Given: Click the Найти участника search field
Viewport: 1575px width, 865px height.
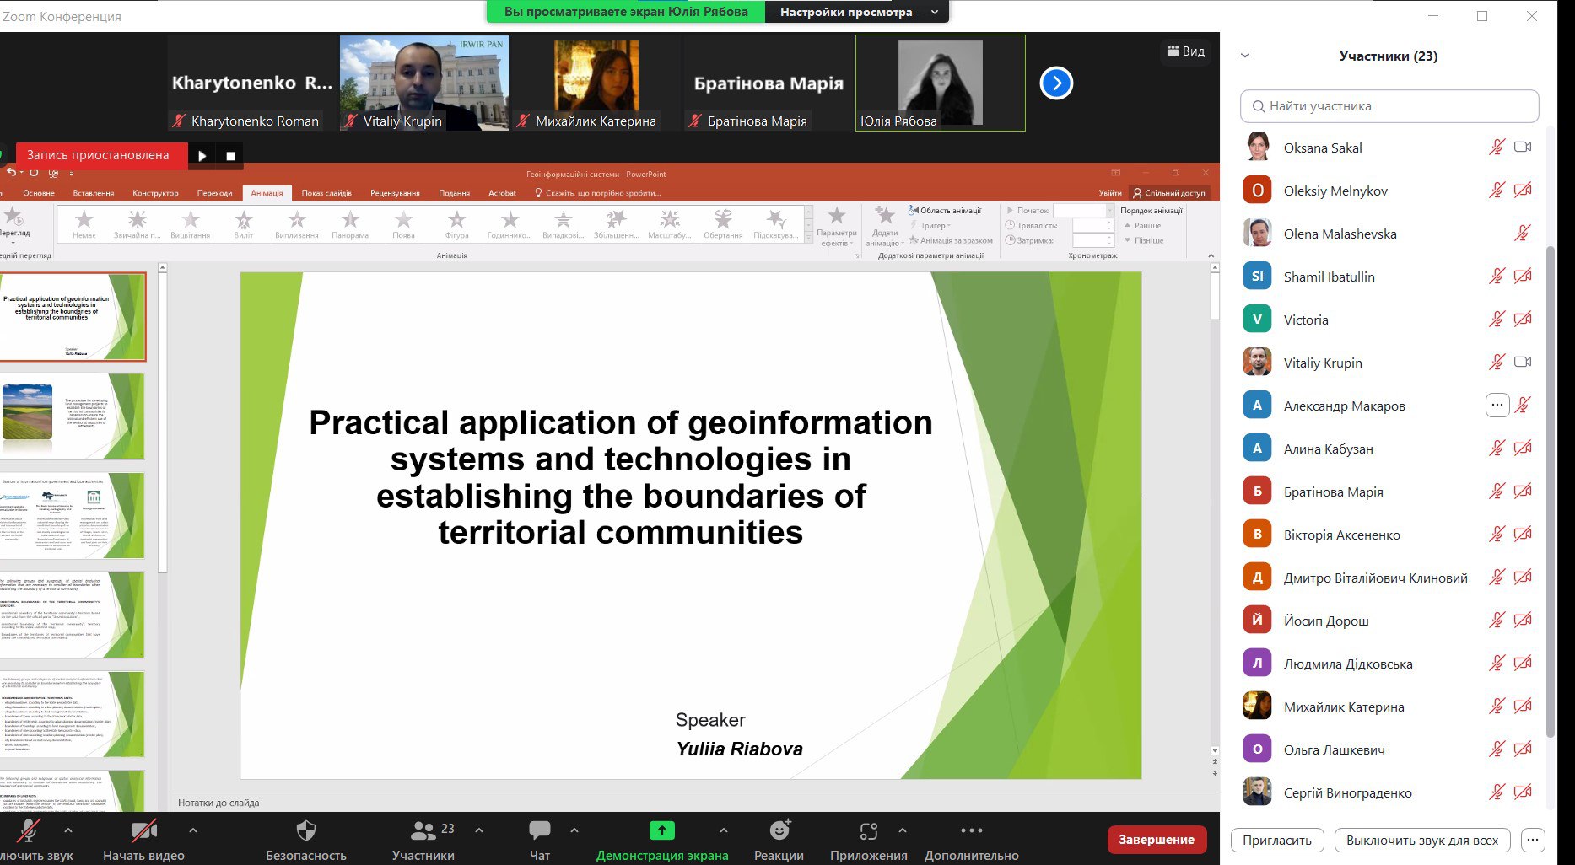Looking at the screenshot, I should (x=1389, y=106).
